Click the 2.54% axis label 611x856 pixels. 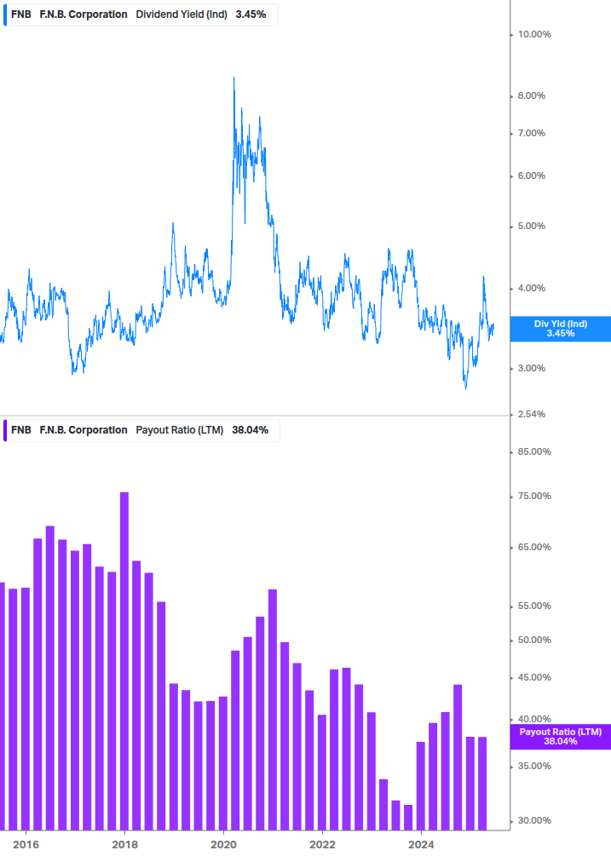point(531,414)
